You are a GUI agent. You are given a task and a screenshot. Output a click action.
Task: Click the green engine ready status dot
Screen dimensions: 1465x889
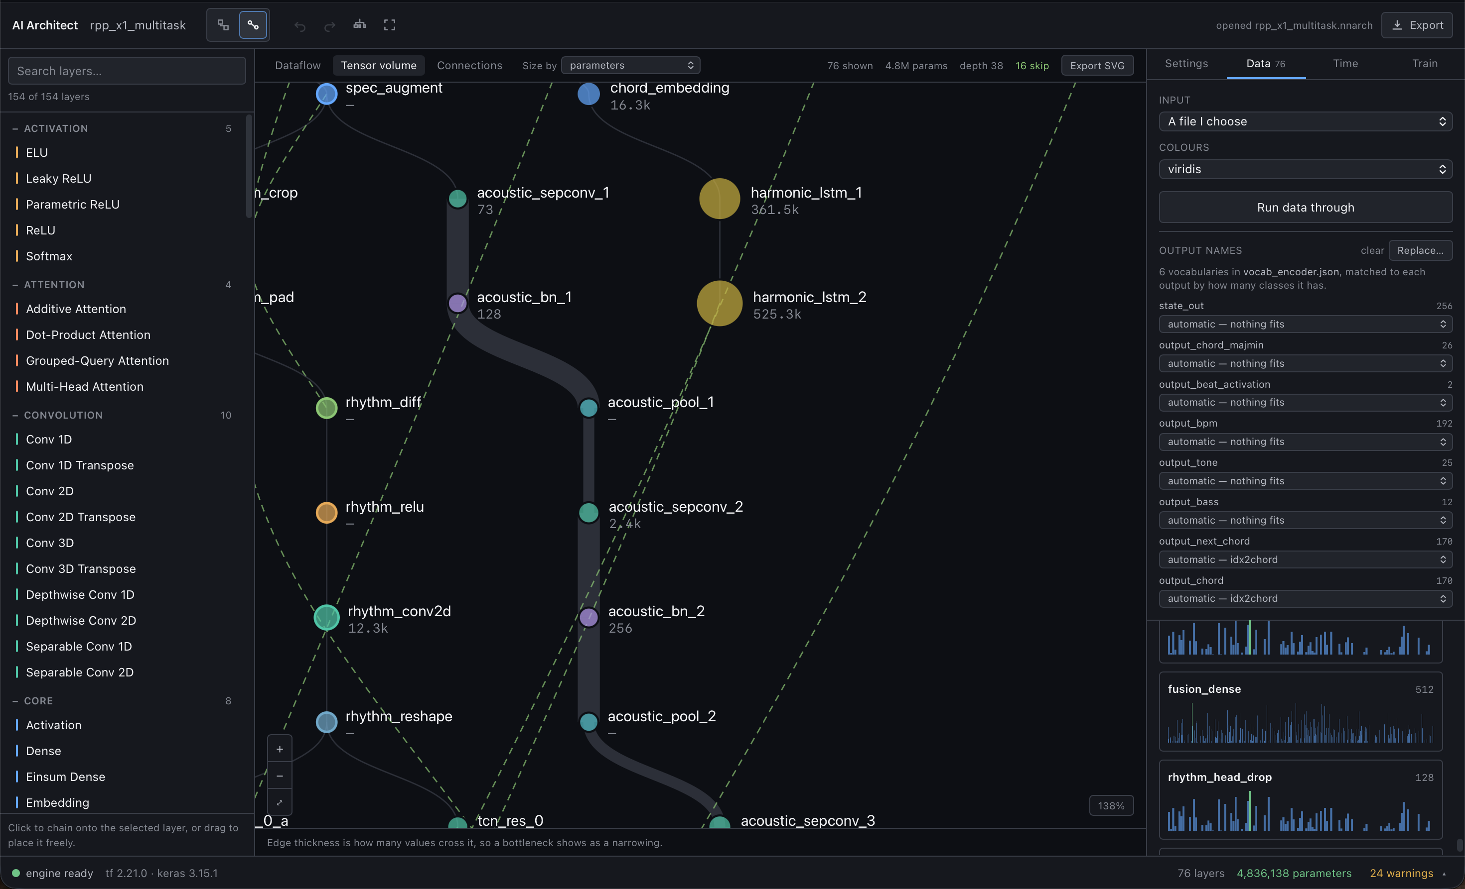coord(16,873)
